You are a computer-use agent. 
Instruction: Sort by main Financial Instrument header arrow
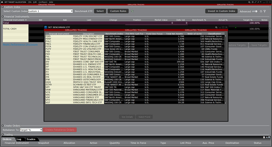pyautogui.click(x=26, y=20)
